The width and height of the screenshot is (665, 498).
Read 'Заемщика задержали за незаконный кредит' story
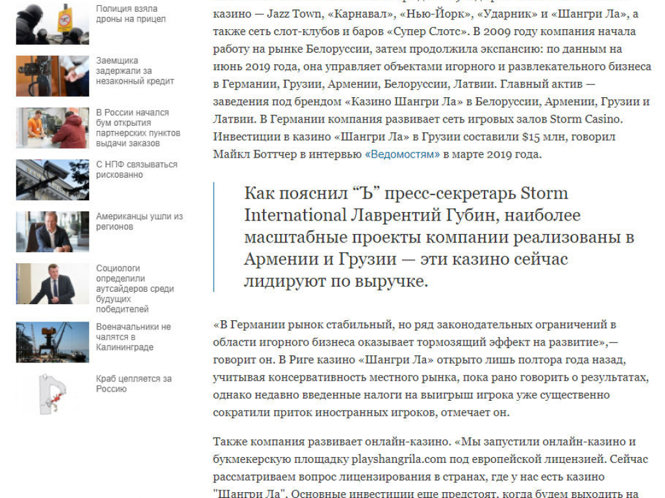point(135,71)
